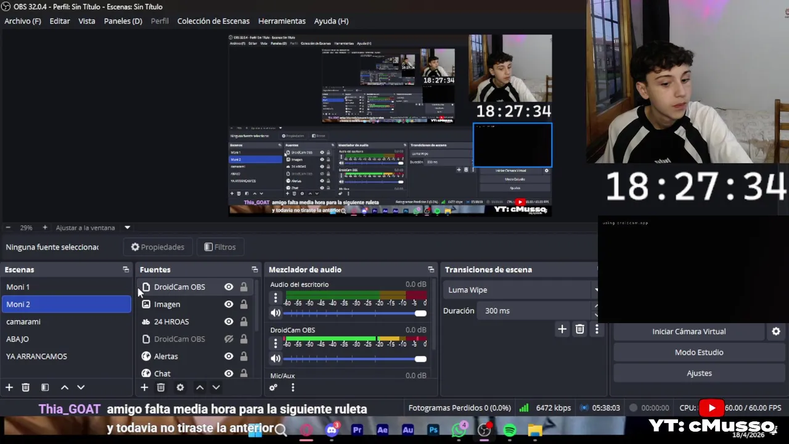Click the Filtros button
Viewport: 789px width, 444px height.
[220, 247]
